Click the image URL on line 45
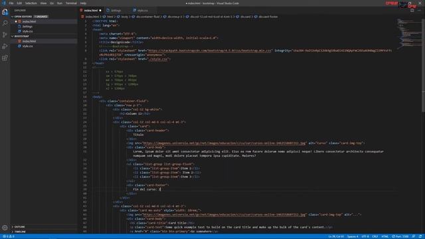Viewport: 425px width, 239px height. 224,214
